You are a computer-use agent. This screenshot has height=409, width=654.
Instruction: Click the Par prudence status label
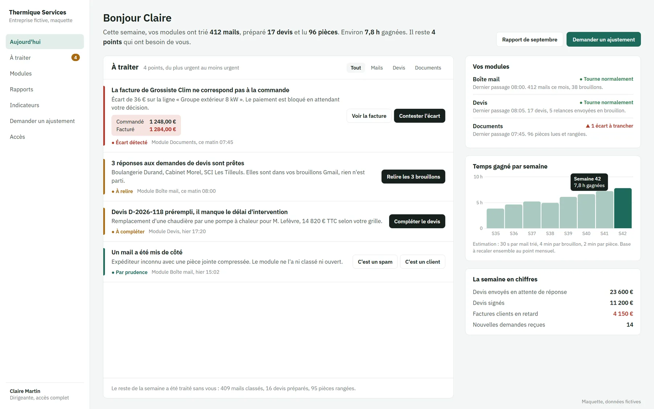tap(129, 272)
